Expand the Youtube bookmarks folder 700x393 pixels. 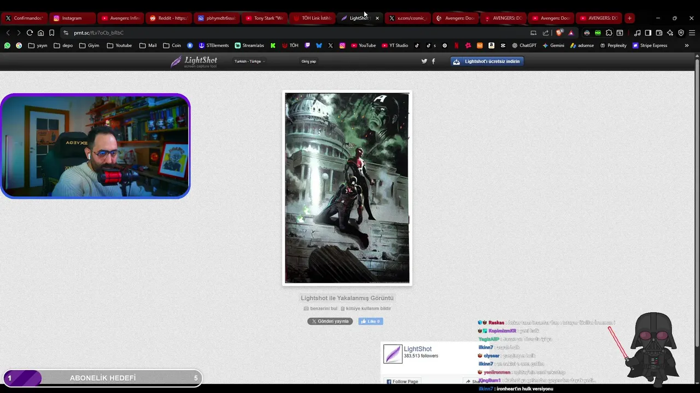(x=119, y=45)
